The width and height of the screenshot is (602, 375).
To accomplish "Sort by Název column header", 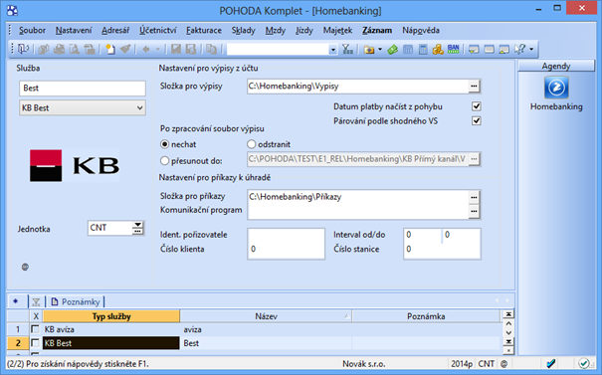I will point(266,316).
